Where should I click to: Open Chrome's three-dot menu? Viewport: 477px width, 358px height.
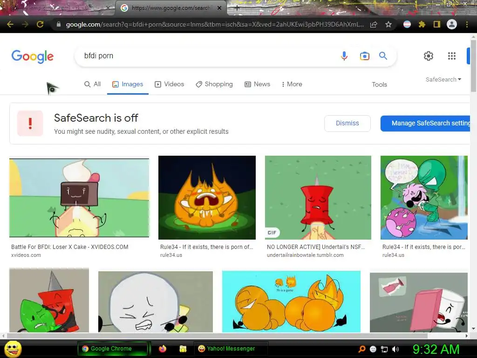[x=467, y=24]
